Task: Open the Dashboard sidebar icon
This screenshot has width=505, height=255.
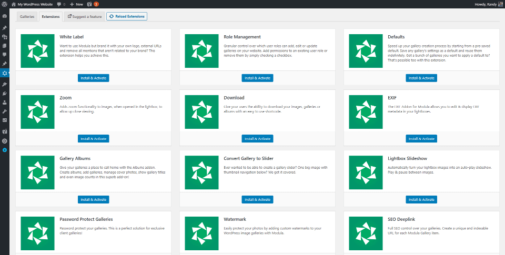Action: [4, 16]
